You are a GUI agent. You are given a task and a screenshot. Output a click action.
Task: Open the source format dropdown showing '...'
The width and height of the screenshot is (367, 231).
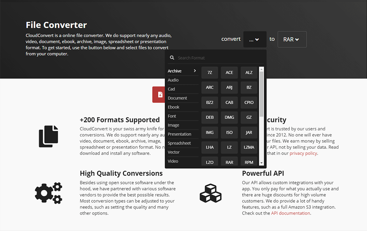255,39
